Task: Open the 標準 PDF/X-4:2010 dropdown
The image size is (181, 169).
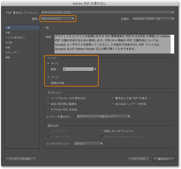Action: click(58, 19)
